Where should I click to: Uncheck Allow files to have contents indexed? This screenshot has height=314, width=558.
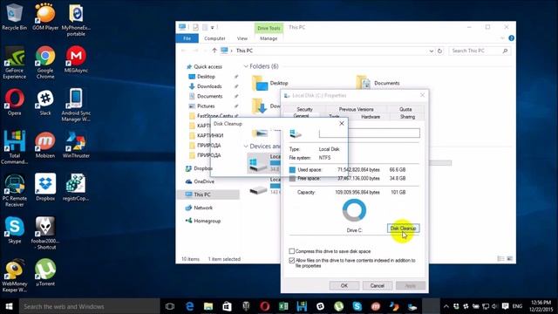(292, 261)
